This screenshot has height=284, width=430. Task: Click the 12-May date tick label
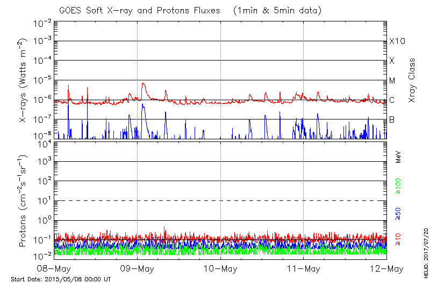coord(386,268)
